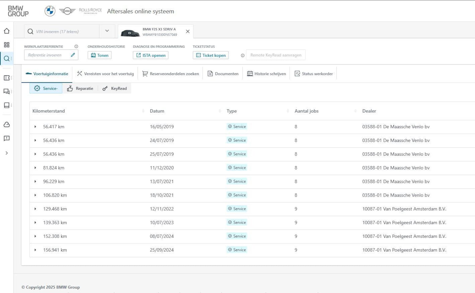
Task: Close the BMW F25 X3 vehicle tab
Action: click(188, 31)
